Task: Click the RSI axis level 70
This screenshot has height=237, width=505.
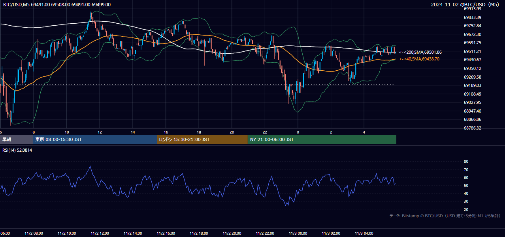Action: coord(466,169)
